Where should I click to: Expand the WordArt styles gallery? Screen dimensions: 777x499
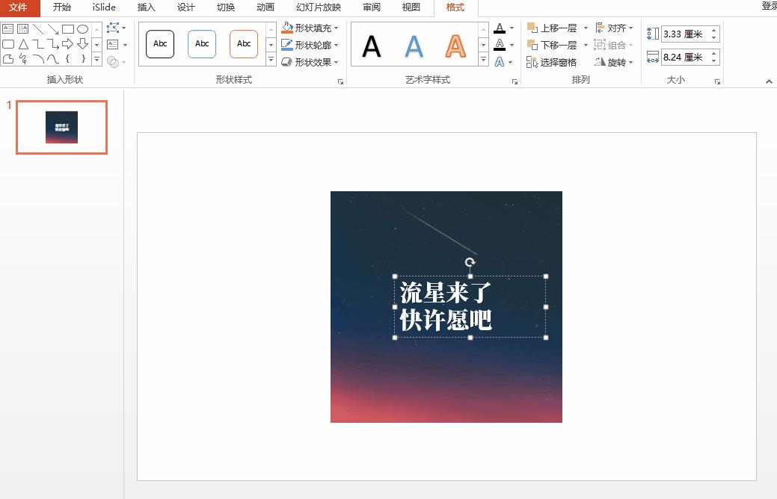tap(484, 60)
